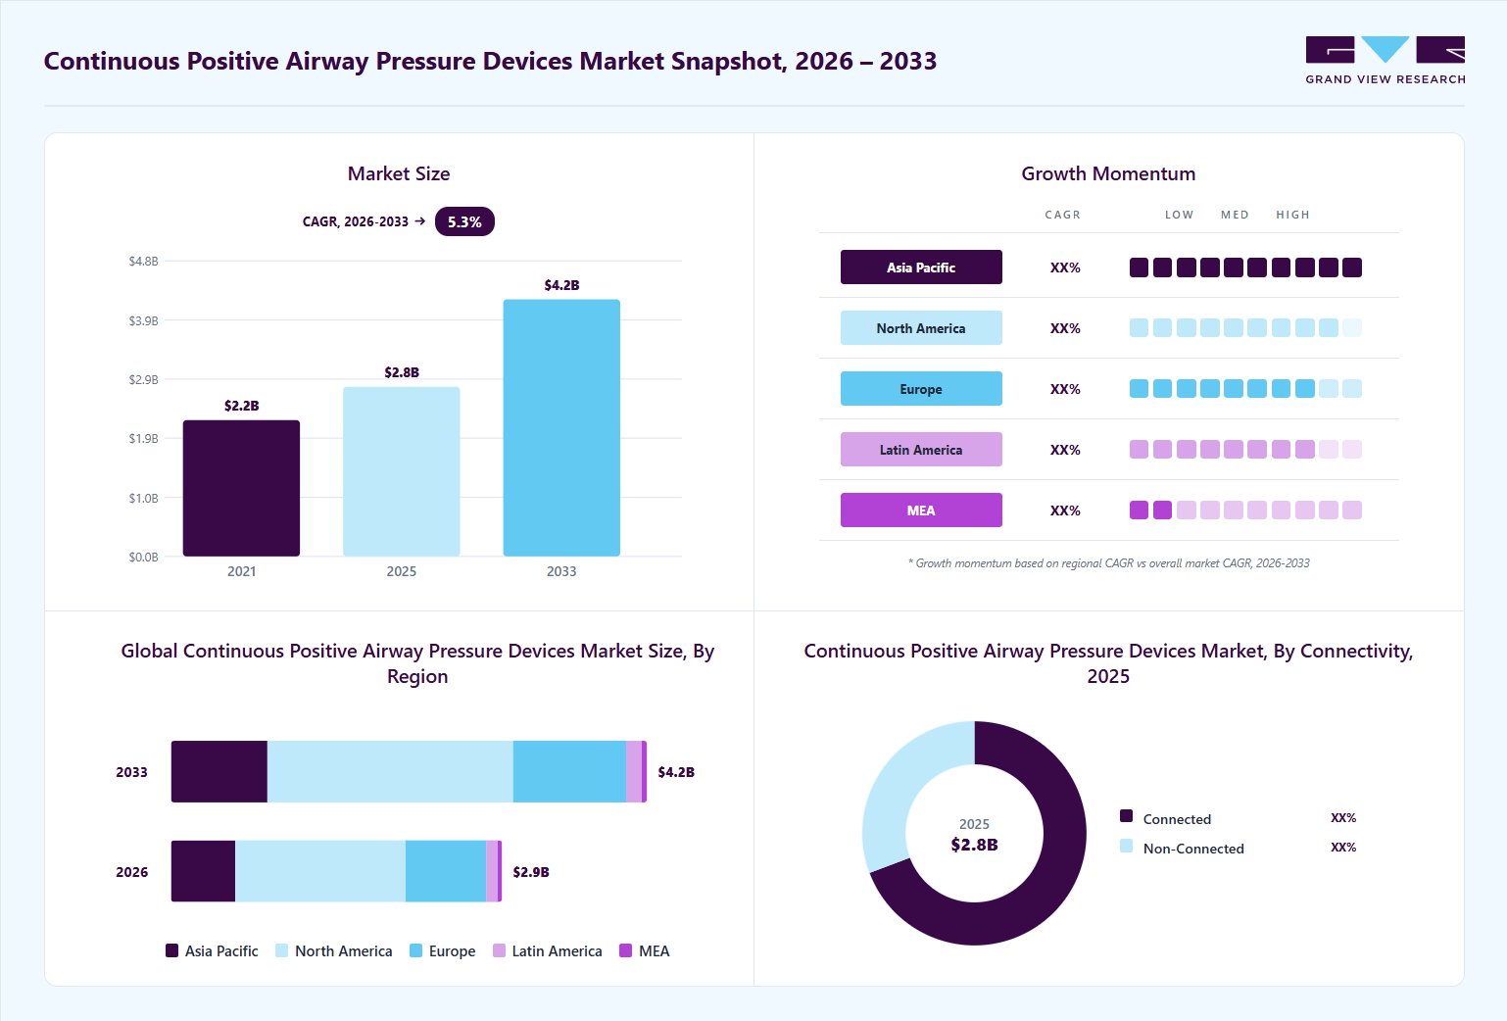Select the XX% CAGR value for MEA
The width and height of the screenshot is (1507, 1021).
pyautogui.click(x=1065, y=510)
